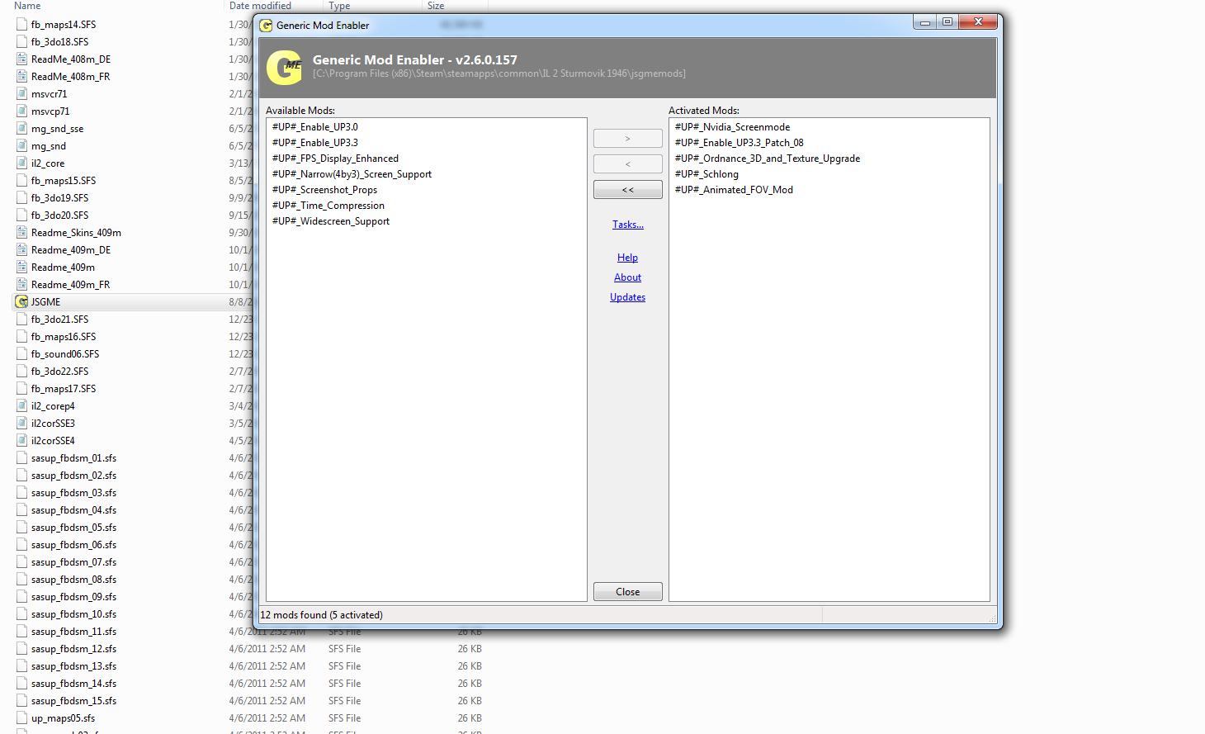This screenshot has width=1205, height=734.
Task: Click the < disable mod arrow button
Action: tap(627, 164)
